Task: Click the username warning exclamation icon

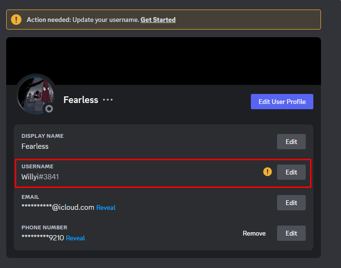Action: 268,172
